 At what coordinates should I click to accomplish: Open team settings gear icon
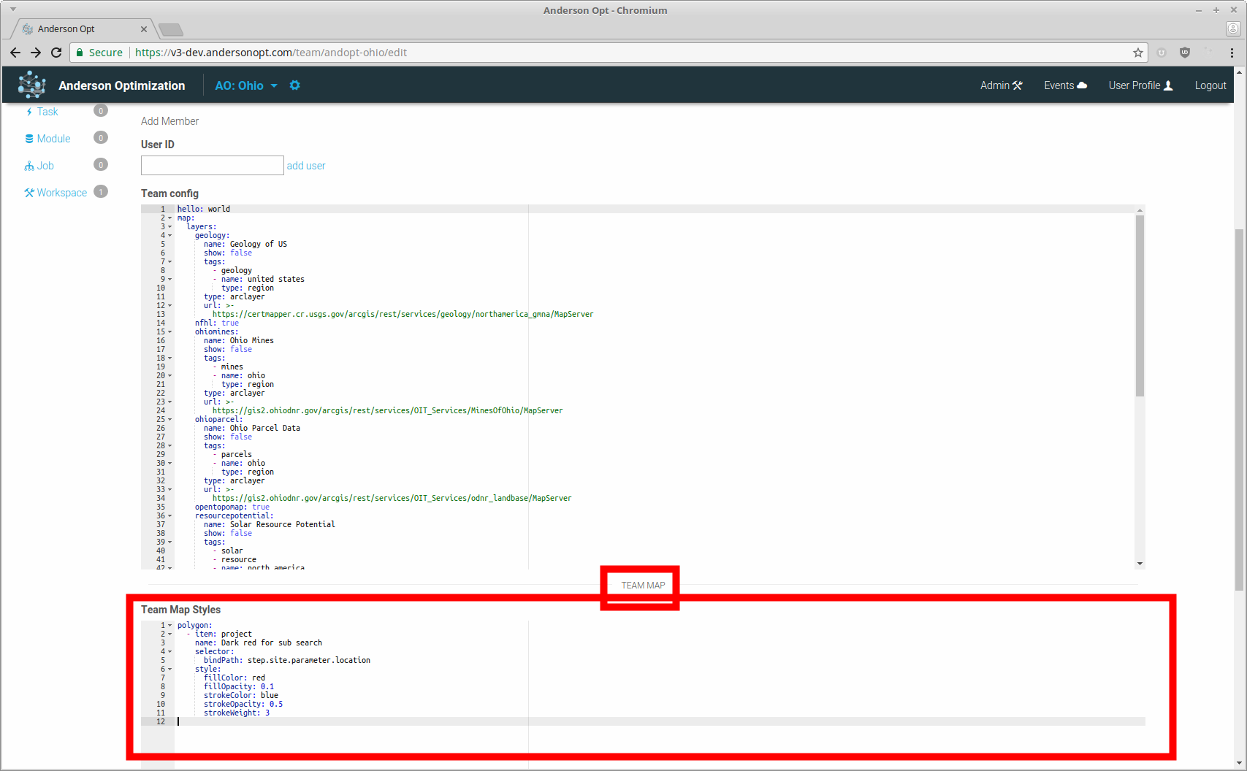[x=295, y=85]
